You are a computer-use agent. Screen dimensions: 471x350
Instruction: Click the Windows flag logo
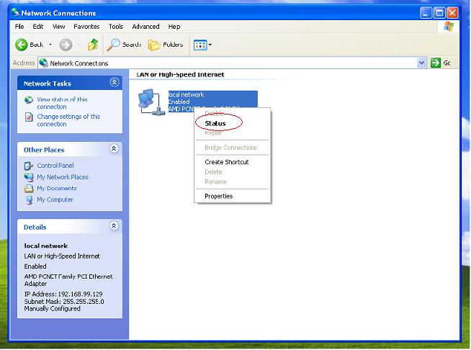click(449, 27)
